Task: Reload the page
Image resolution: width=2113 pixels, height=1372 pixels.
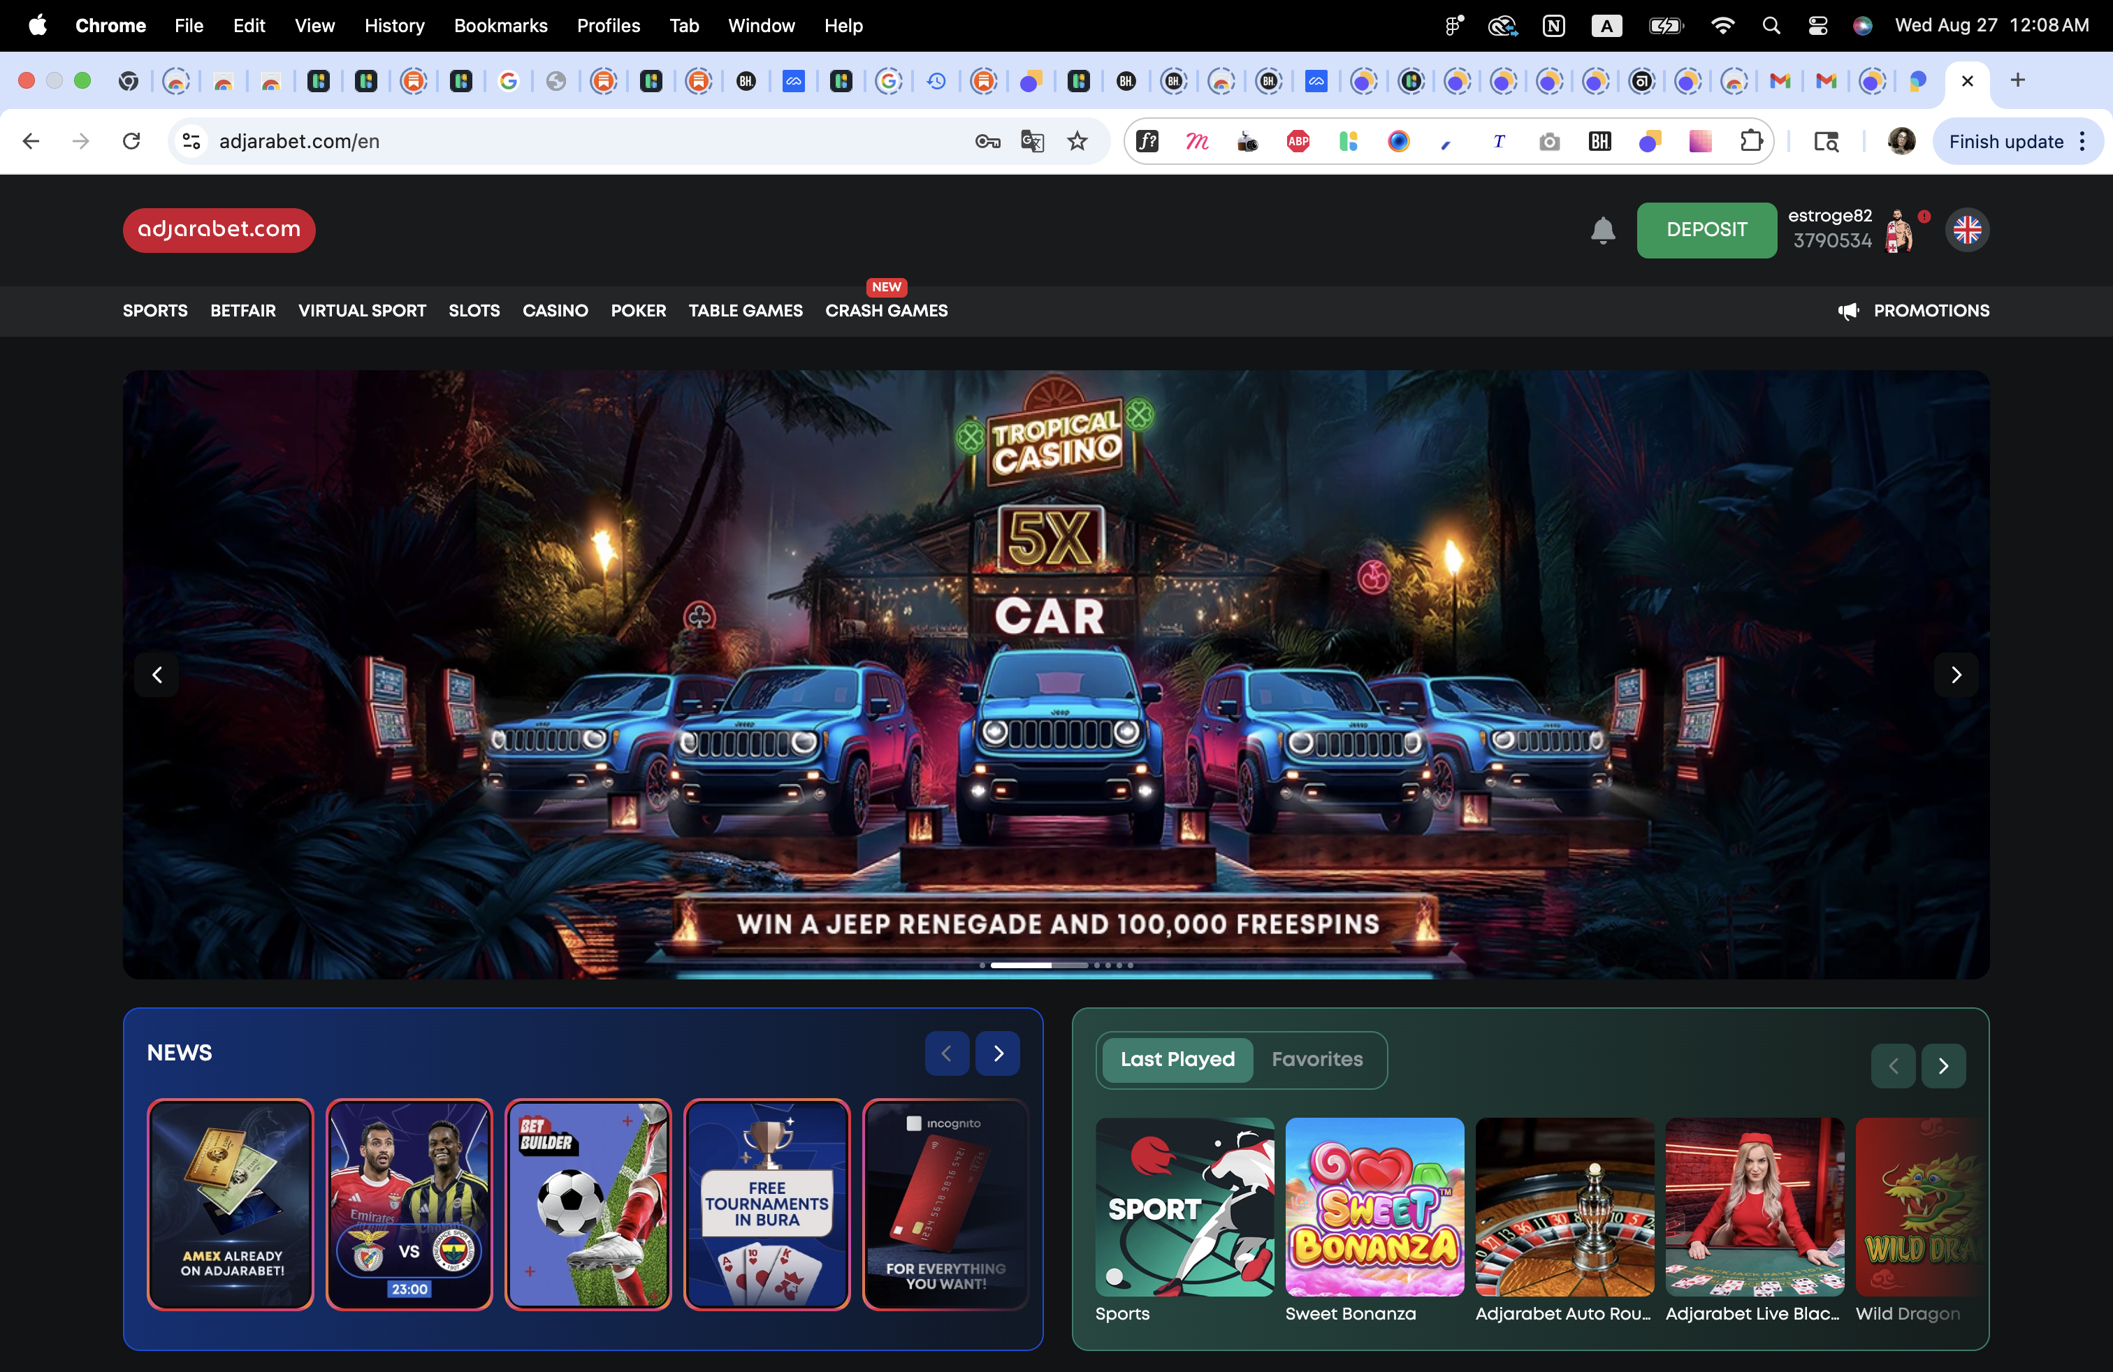Action: click(131, 141)
